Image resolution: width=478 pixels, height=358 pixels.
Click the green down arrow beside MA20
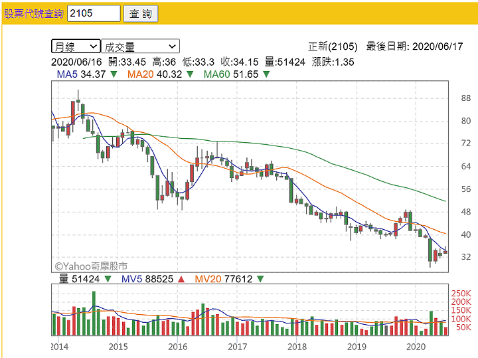click(190, 74)
